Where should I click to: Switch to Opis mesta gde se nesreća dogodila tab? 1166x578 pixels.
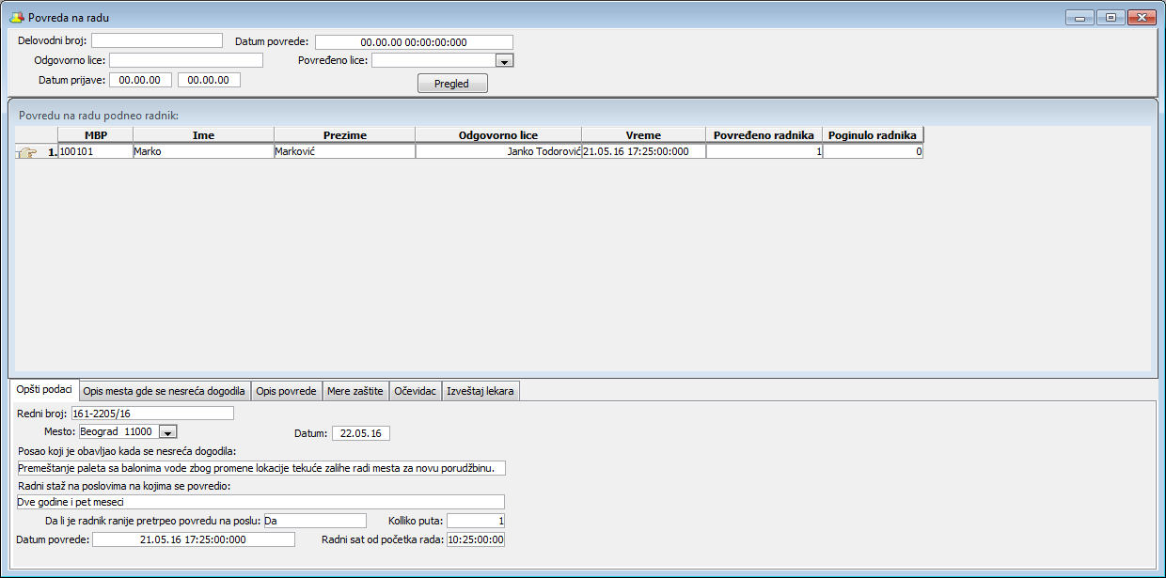tap(164, 391)
